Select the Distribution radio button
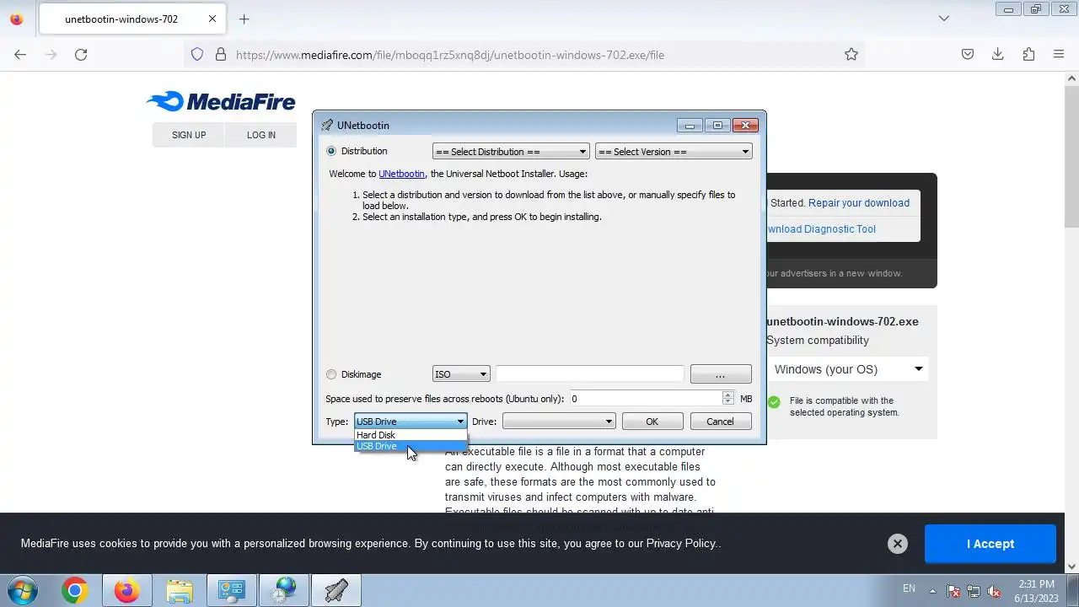 point(331,151)
